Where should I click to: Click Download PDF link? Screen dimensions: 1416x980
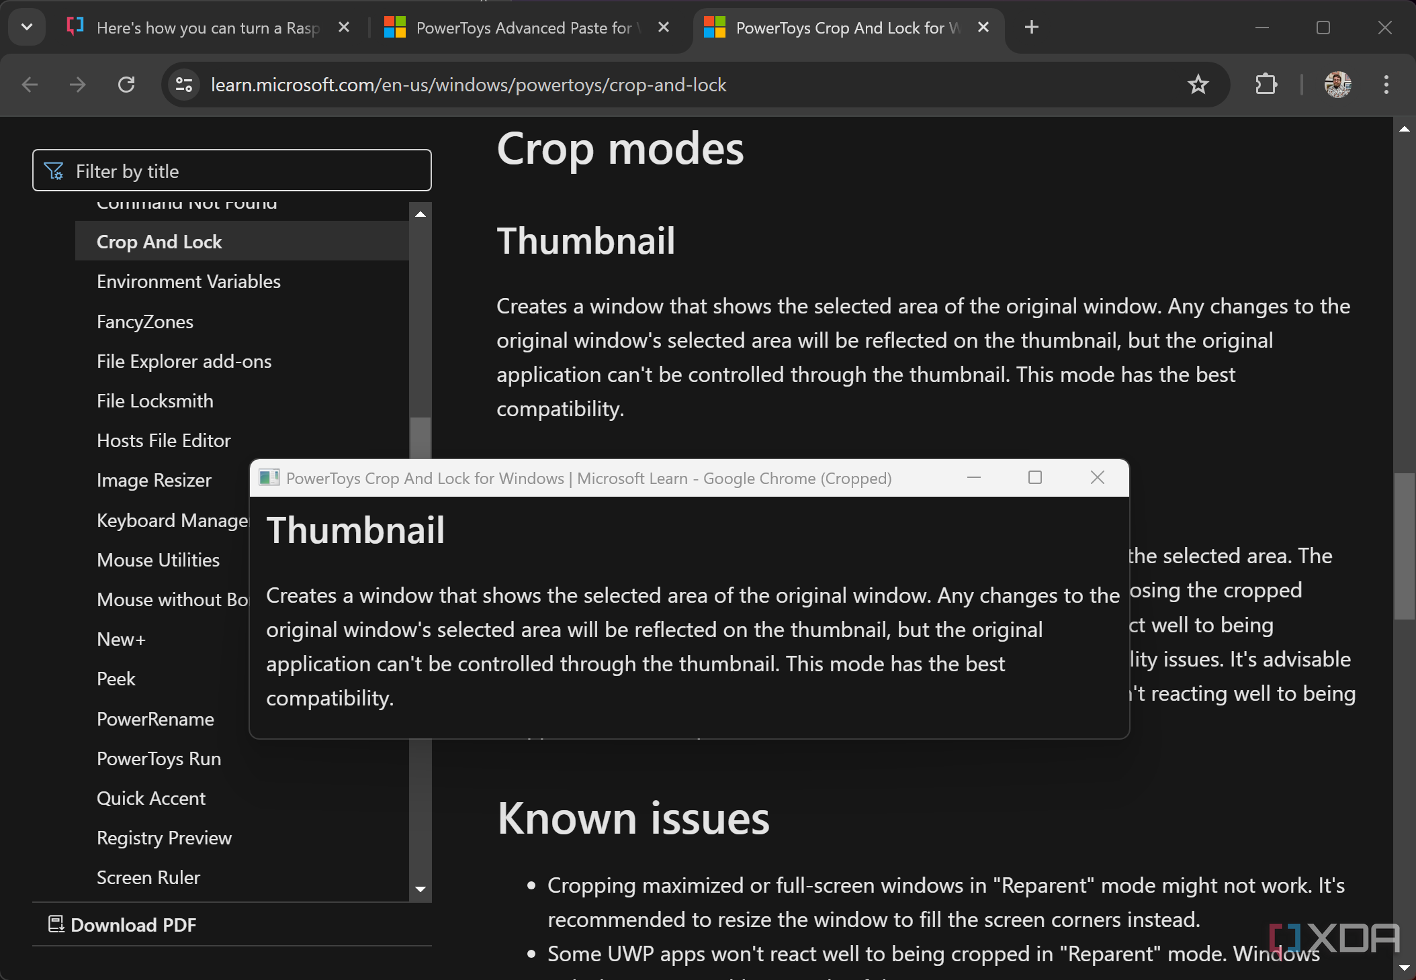coord(122,925)
